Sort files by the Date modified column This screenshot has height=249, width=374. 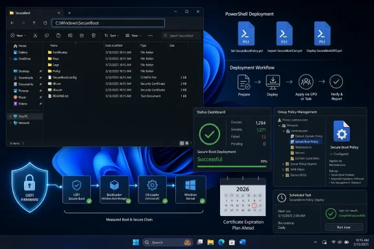(x=114, y=45)
